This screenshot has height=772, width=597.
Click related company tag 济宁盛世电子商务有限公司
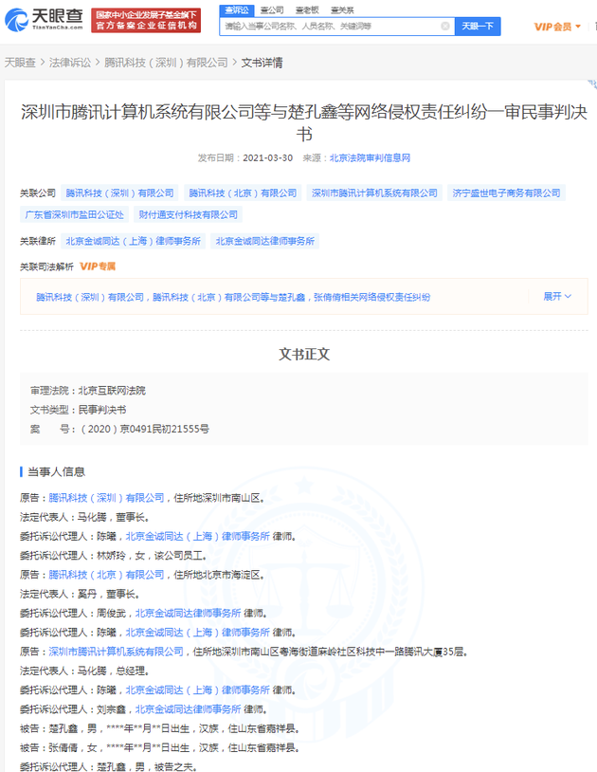click(506, 193)
